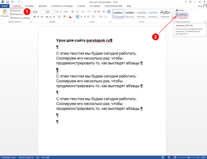
Task: Align text to the right
Action: click(85, 17)
